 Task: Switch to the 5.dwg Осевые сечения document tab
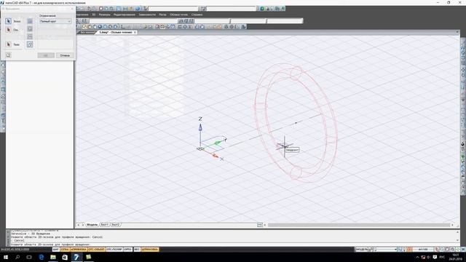(115, 32)
